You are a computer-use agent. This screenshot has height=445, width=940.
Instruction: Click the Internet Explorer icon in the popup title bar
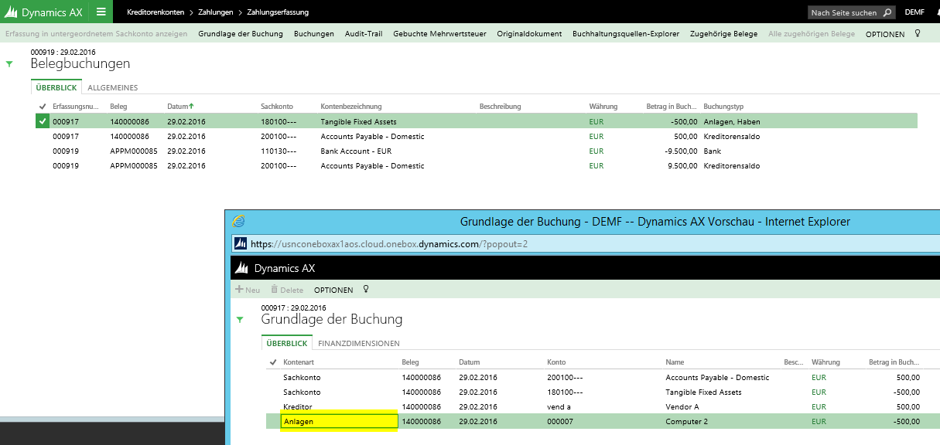point(239,221)
